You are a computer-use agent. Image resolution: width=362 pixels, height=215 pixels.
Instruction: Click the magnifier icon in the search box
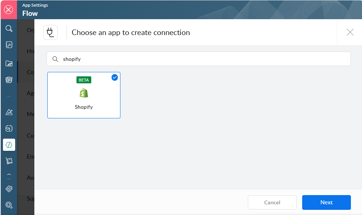point(55,59)
